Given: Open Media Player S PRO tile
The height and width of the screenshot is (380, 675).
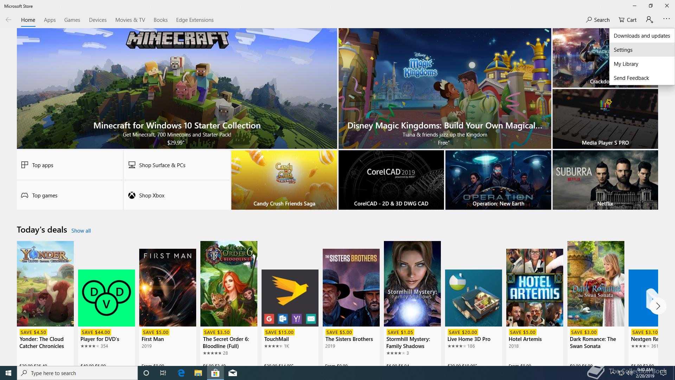Looking at the screenshot, I should tap(605, 119).
